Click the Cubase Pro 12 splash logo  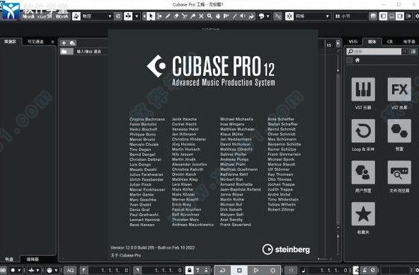(211, 70)
